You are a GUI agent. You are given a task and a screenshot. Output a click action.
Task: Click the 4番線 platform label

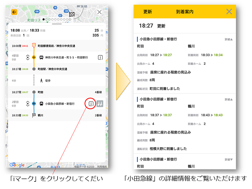[98, 92]
